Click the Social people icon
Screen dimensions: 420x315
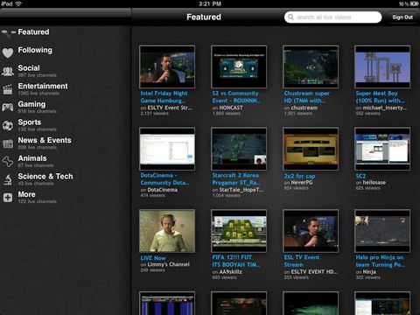(x=8, y=71)
